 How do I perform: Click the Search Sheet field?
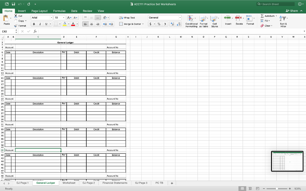click(x=276, y=4)
